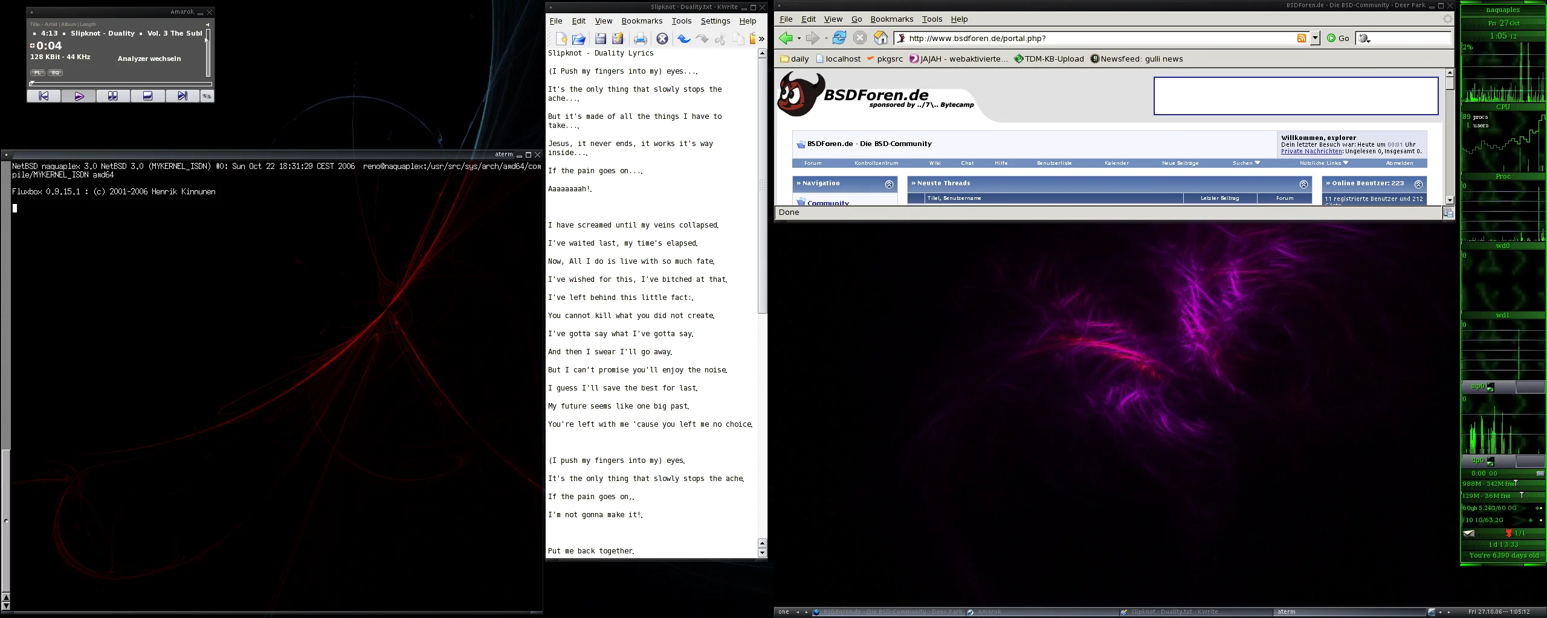Image resolution: width=1547 pixels, height=618 pixels.
Task: Open the browser Go menu
Action: point(856,19)
